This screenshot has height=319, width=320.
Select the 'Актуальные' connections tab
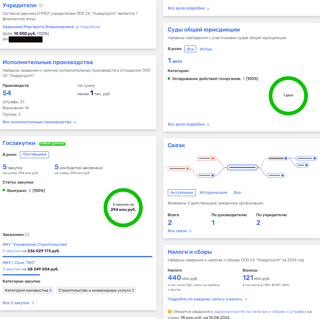[181, 193]
